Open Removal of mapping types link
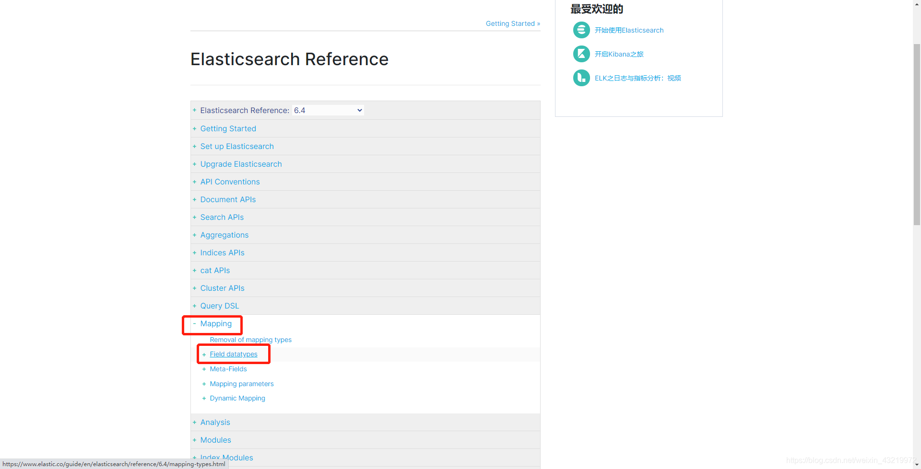This screenshot has width=921, height=469. click(x=251, y=340)
